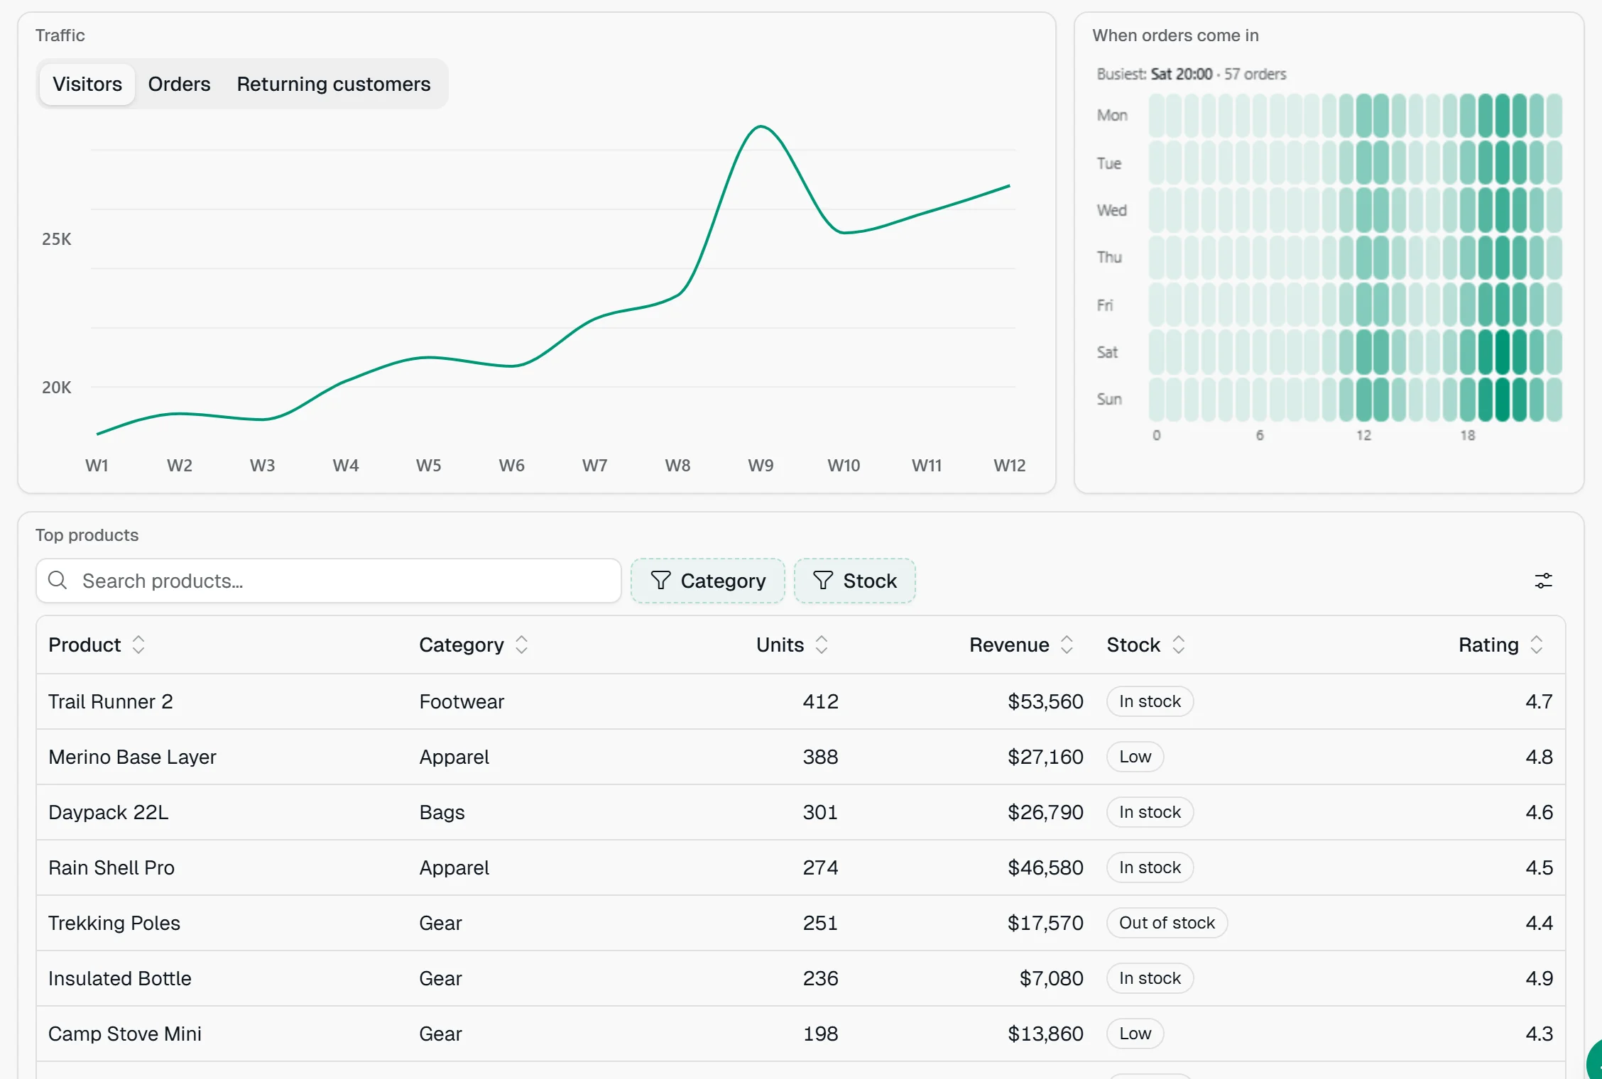Open the table view options sliders icon
Image resolution: width=1602 pixels, height=1079 pixels.
pyautogui.click(x=1543, y=581)
